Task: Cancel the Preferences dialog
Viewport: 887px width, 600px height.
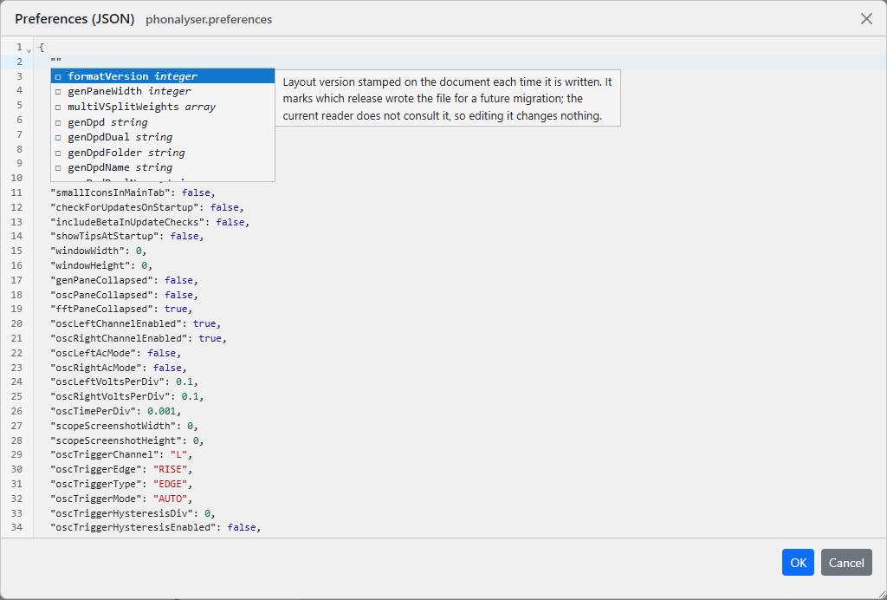Action: [846, 563]
